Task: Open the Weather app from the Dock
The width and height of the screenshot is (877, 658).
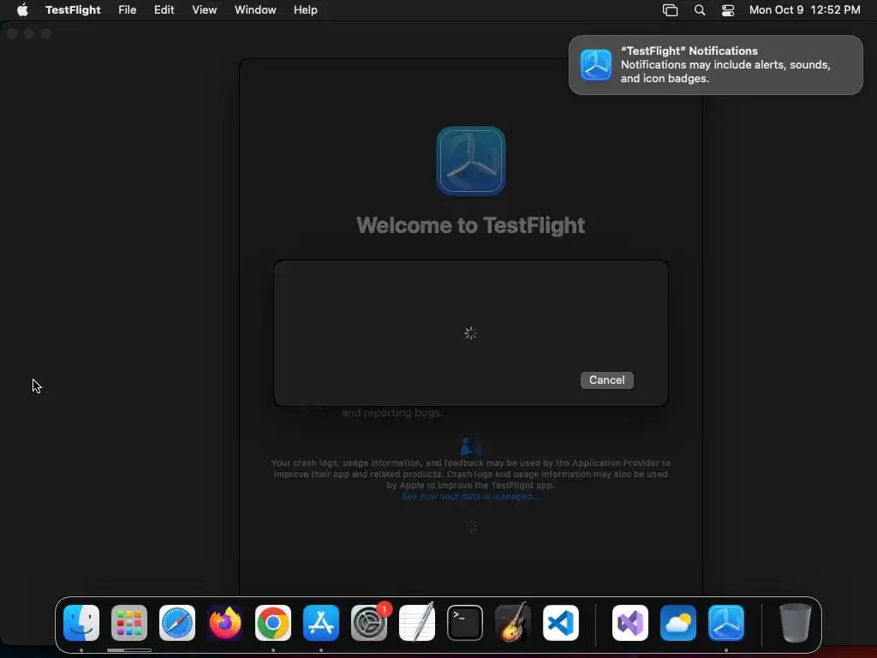Action: tap(678, 622)
